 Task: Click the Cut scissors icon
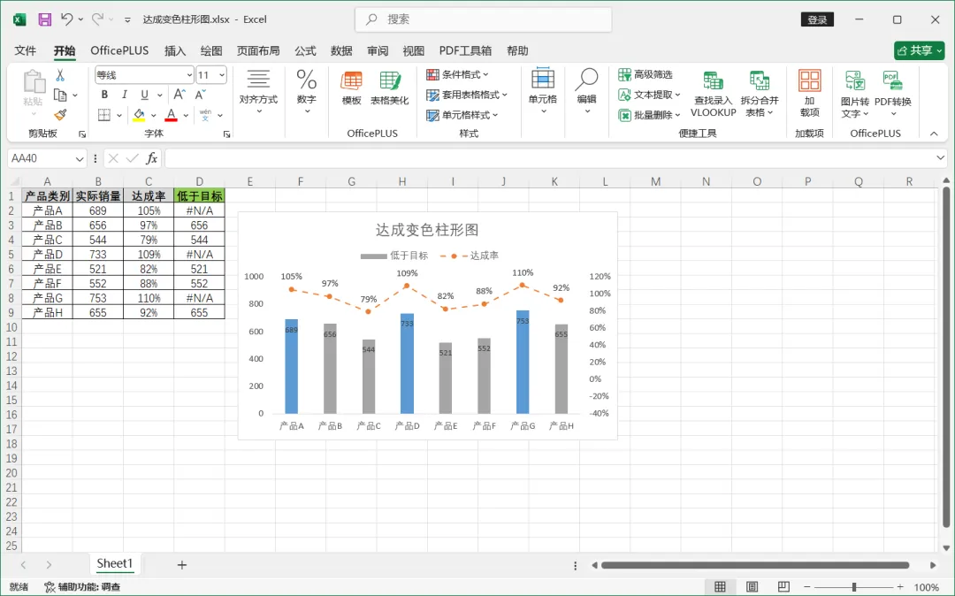[x=60, y=75]
